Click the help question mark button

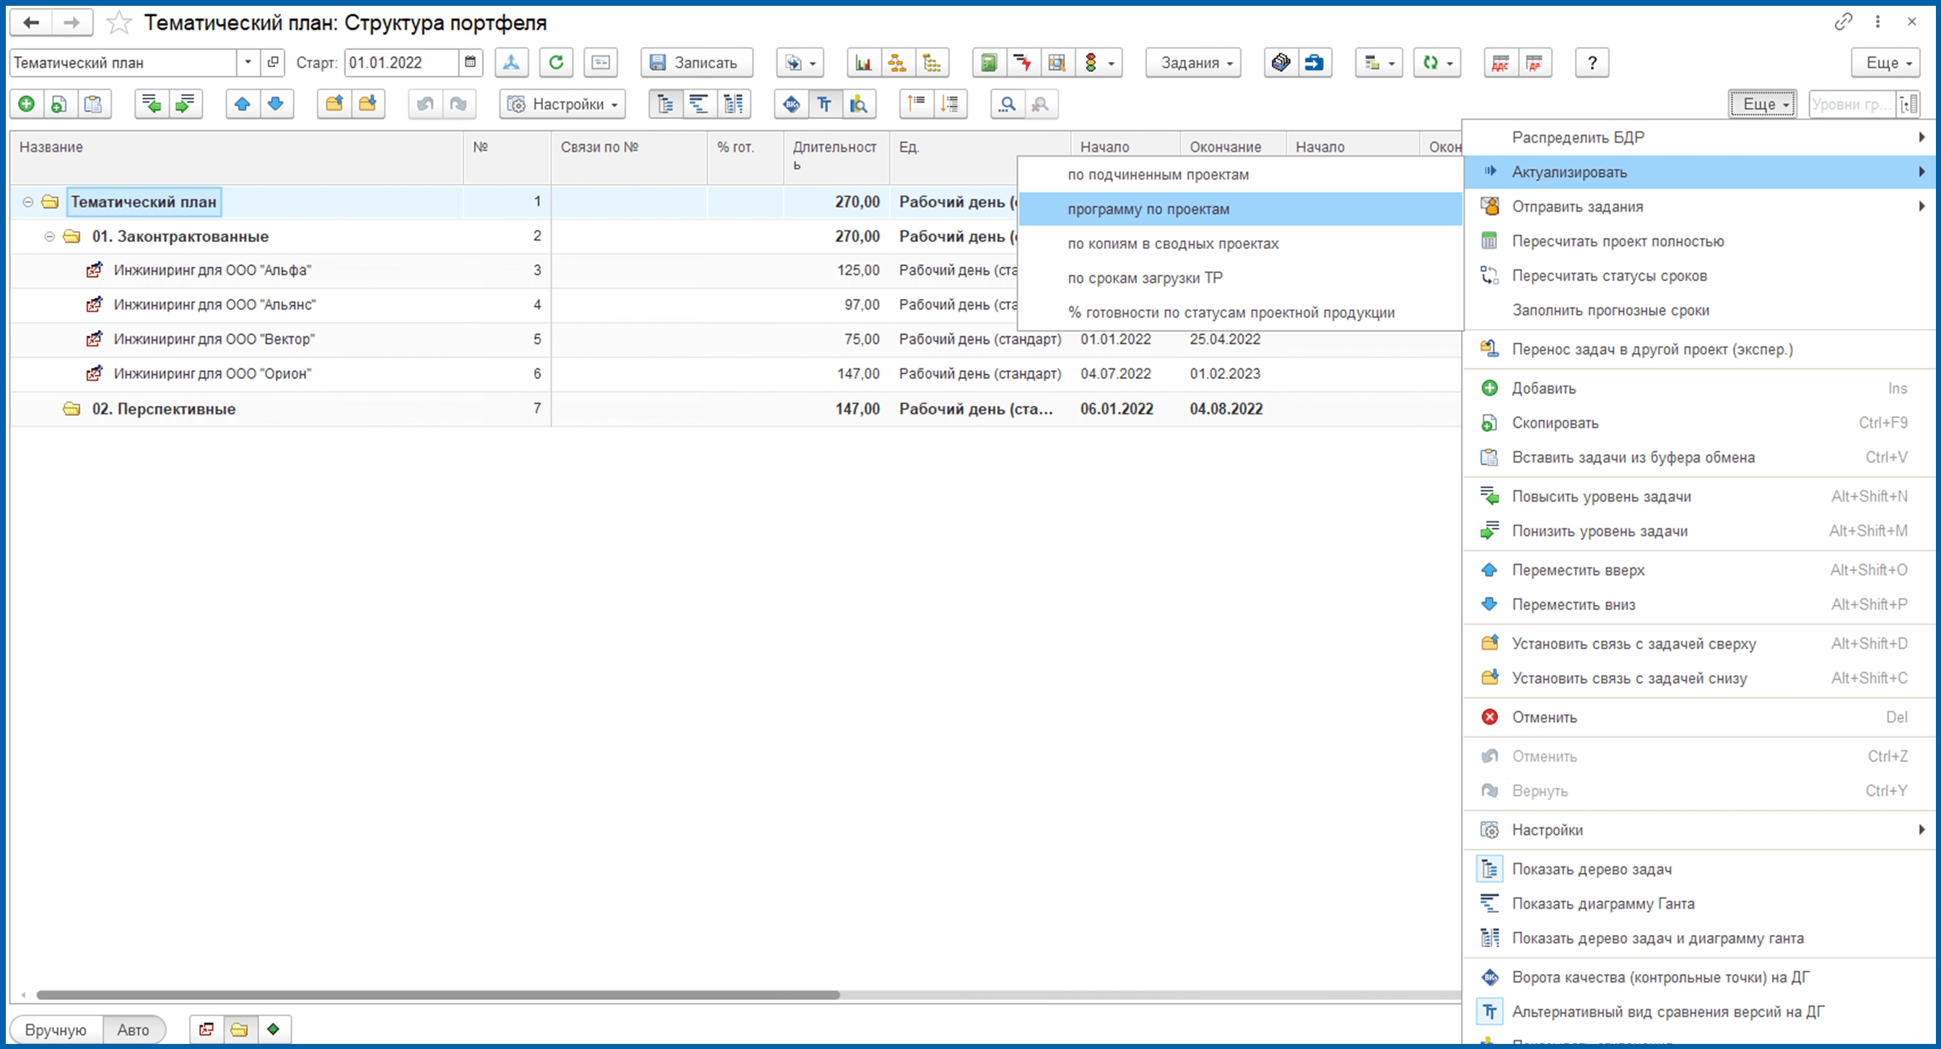coord(1592,63)
